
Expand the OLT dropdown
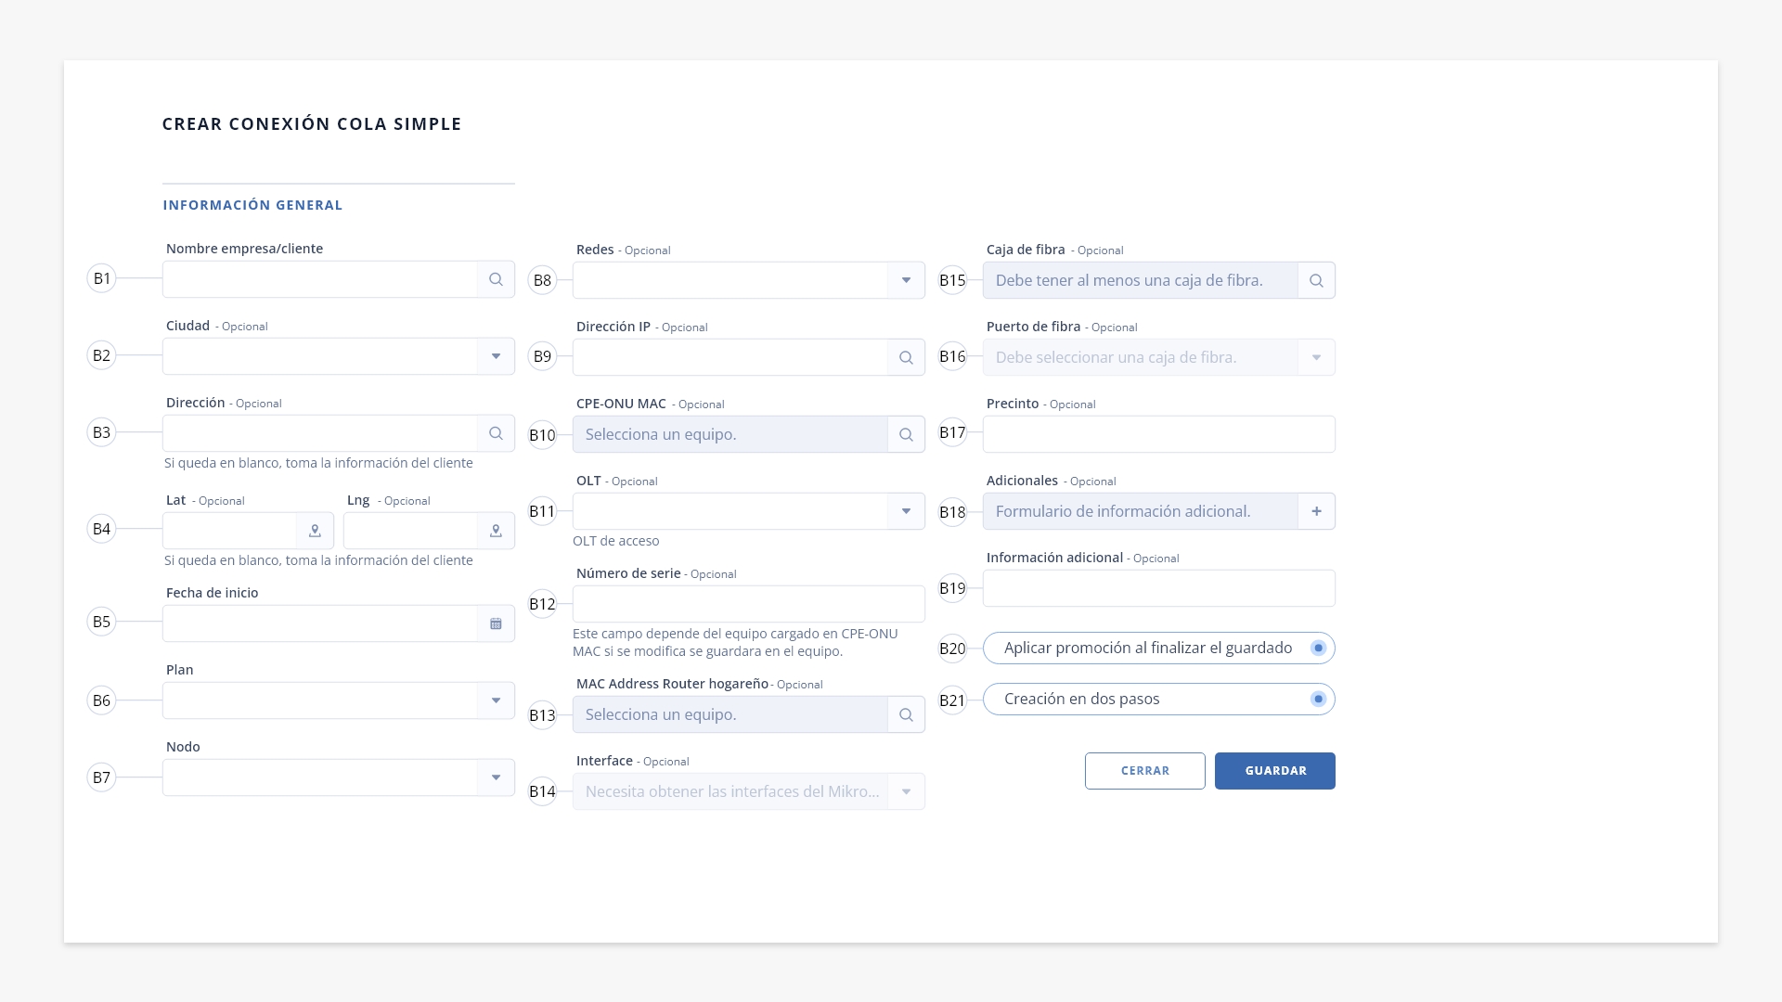coord(749,511)
